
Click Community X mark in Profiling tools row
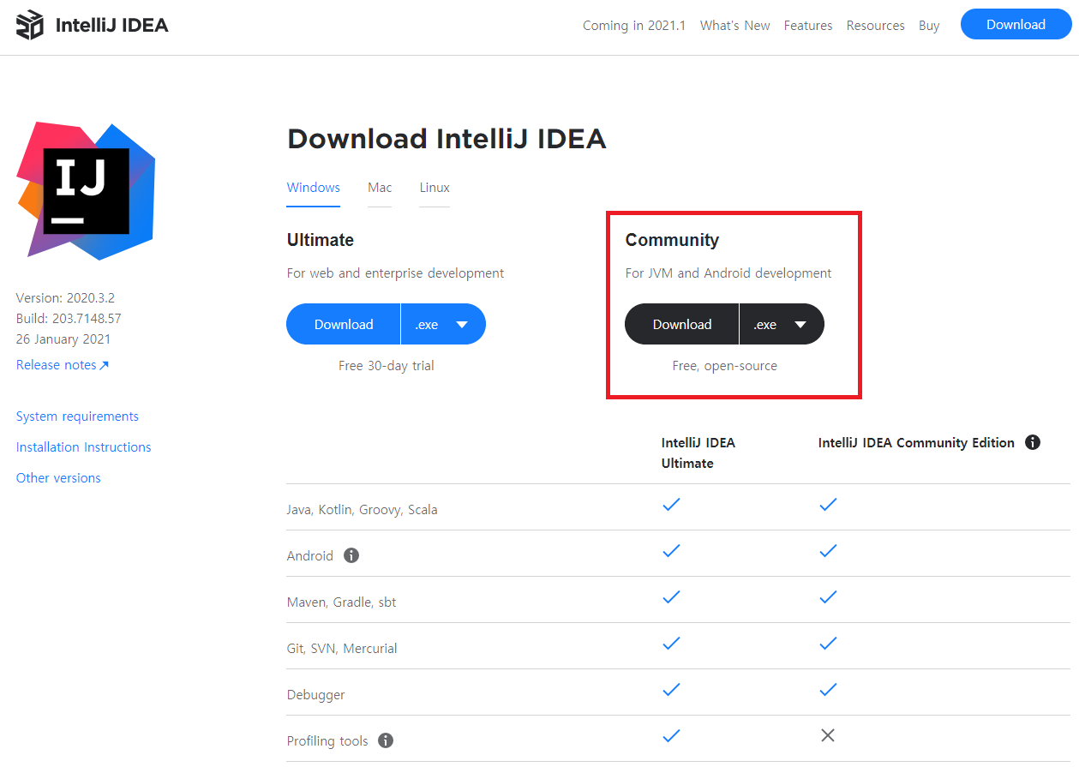[828, 735]
